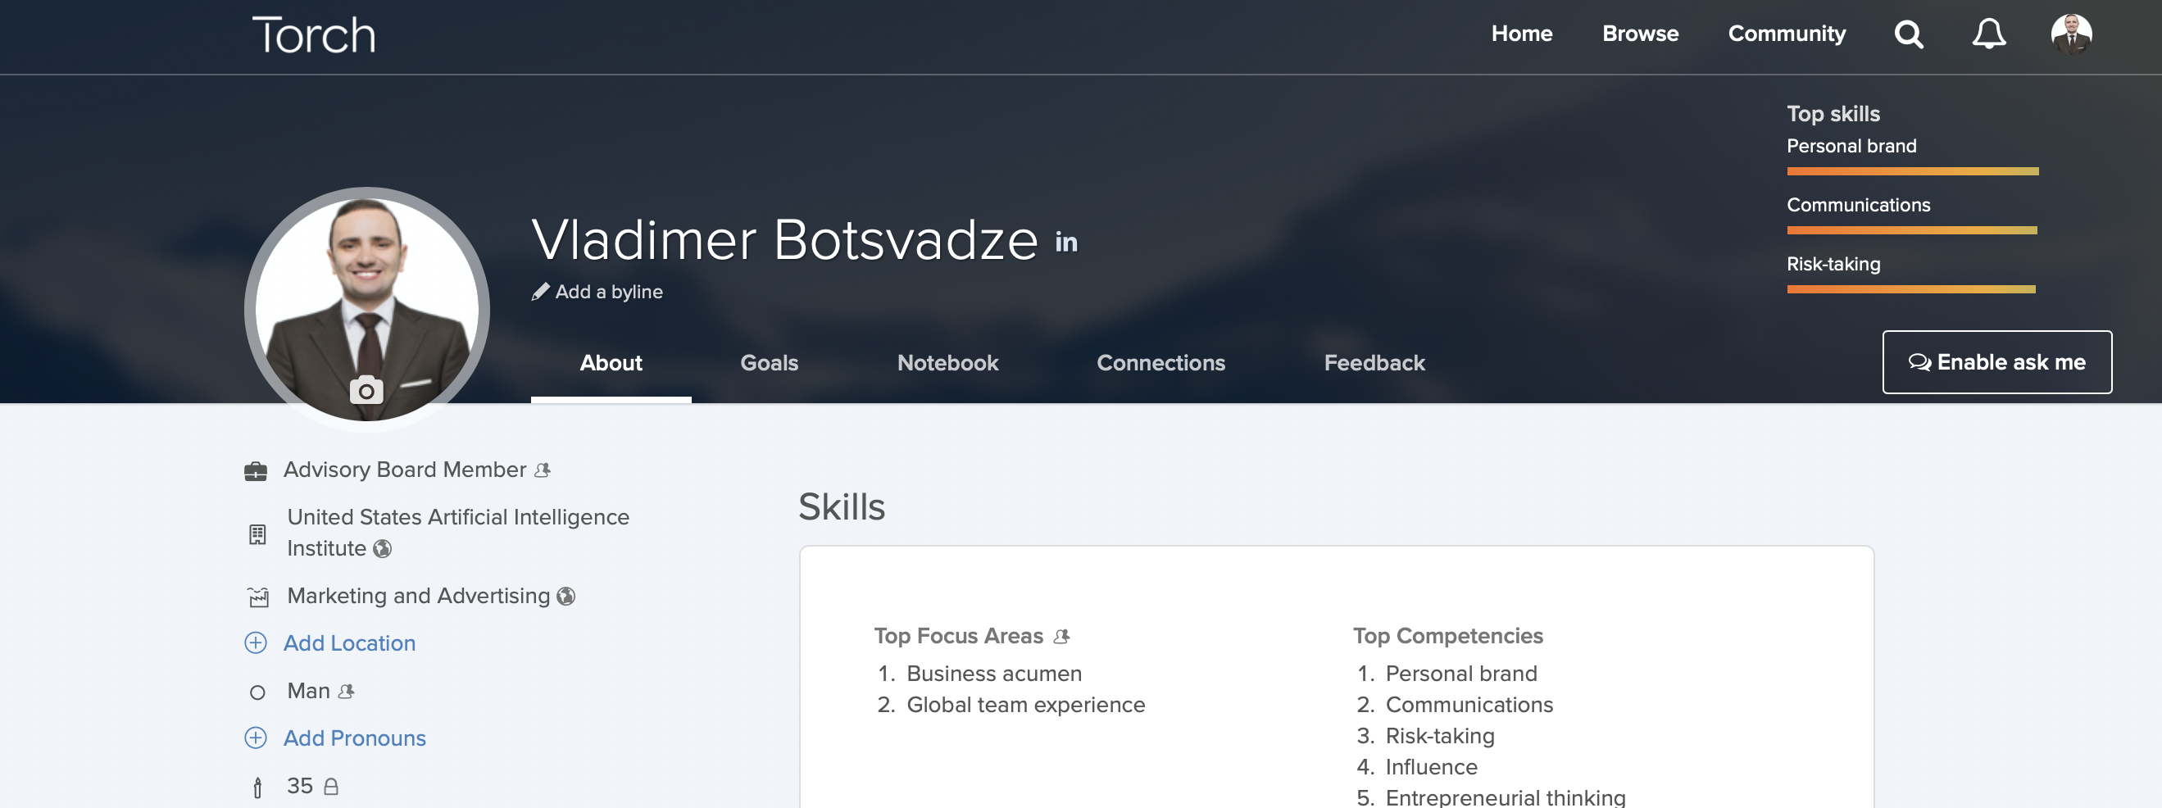Click Marketing and Advertising text

[418, 596]
